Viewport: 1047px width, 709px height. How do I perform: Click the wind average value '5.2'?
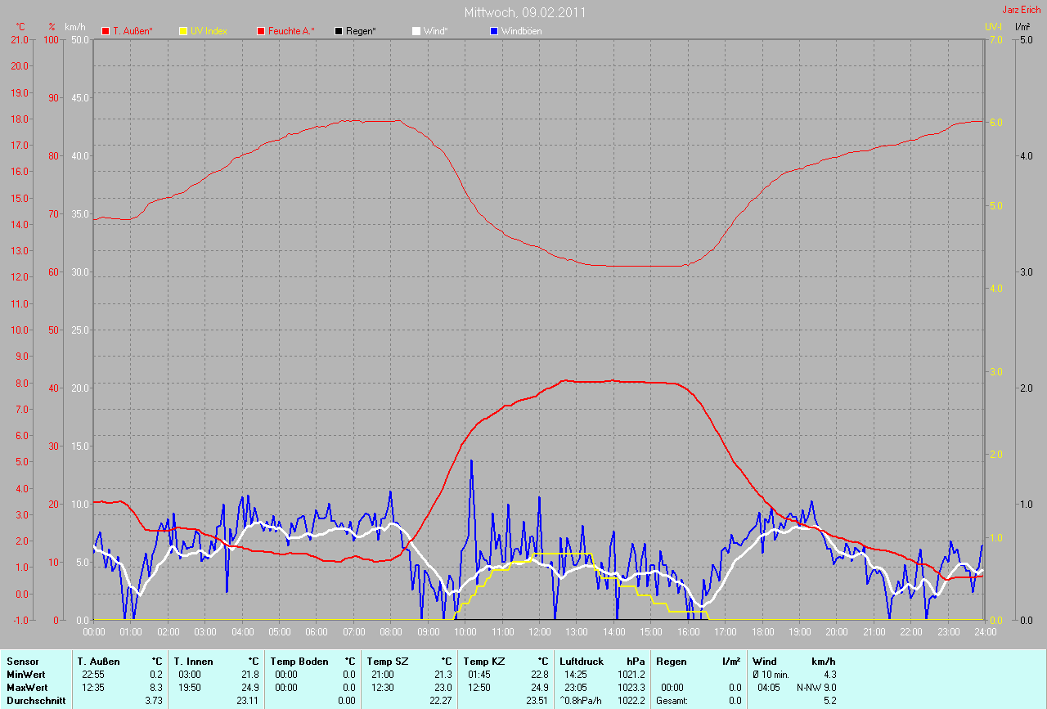[x=829, y=701]
